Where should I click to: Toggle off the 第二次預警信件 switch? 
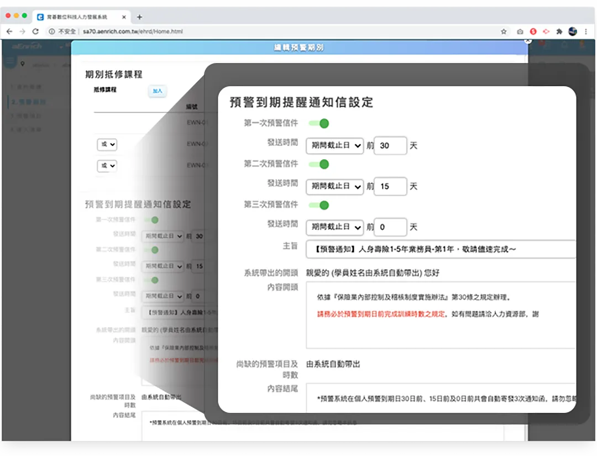click(x=320, y=165)
